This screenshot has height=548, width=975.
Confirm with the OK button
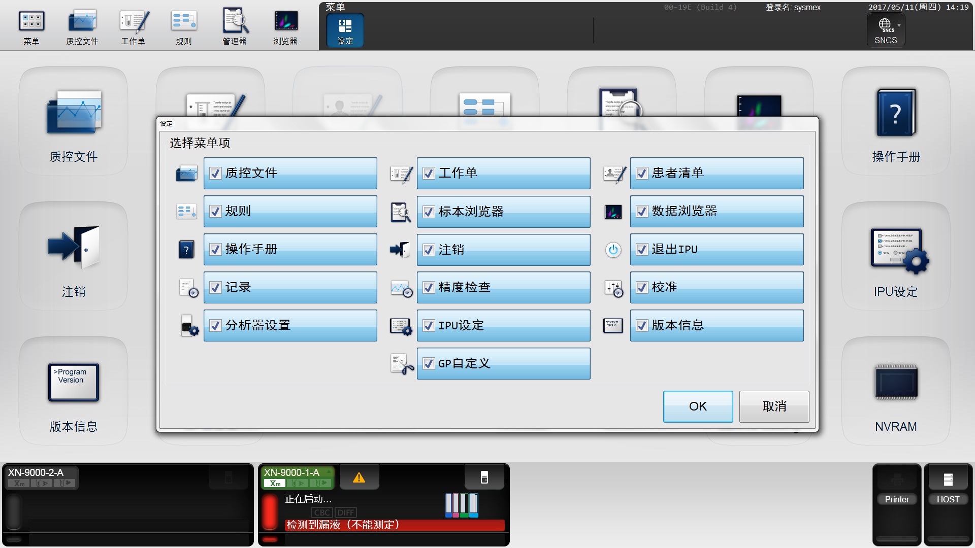[698, 406]
